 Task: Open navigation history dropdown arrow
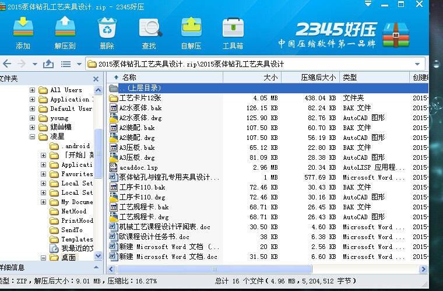[35, 64]
